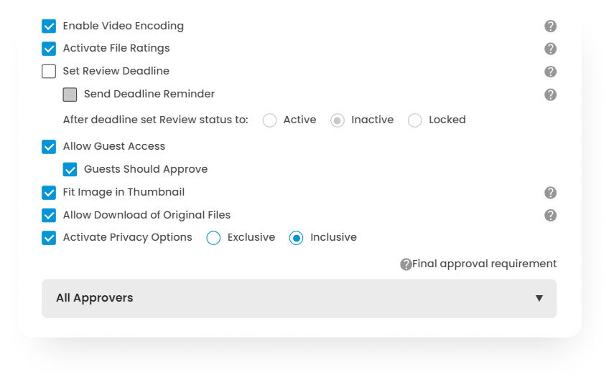Select the Active review status radio
Screen dimensions: 614x384
(x=270, y=120)
